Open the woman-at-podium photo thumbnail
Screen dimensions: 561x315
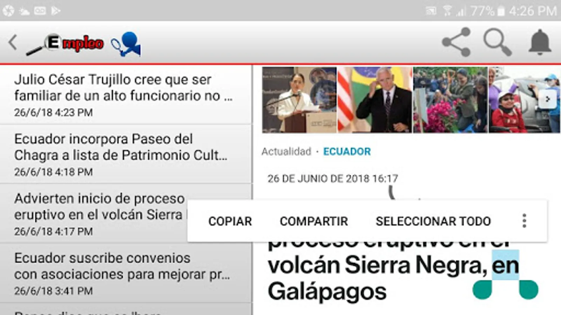coord(299,100)
